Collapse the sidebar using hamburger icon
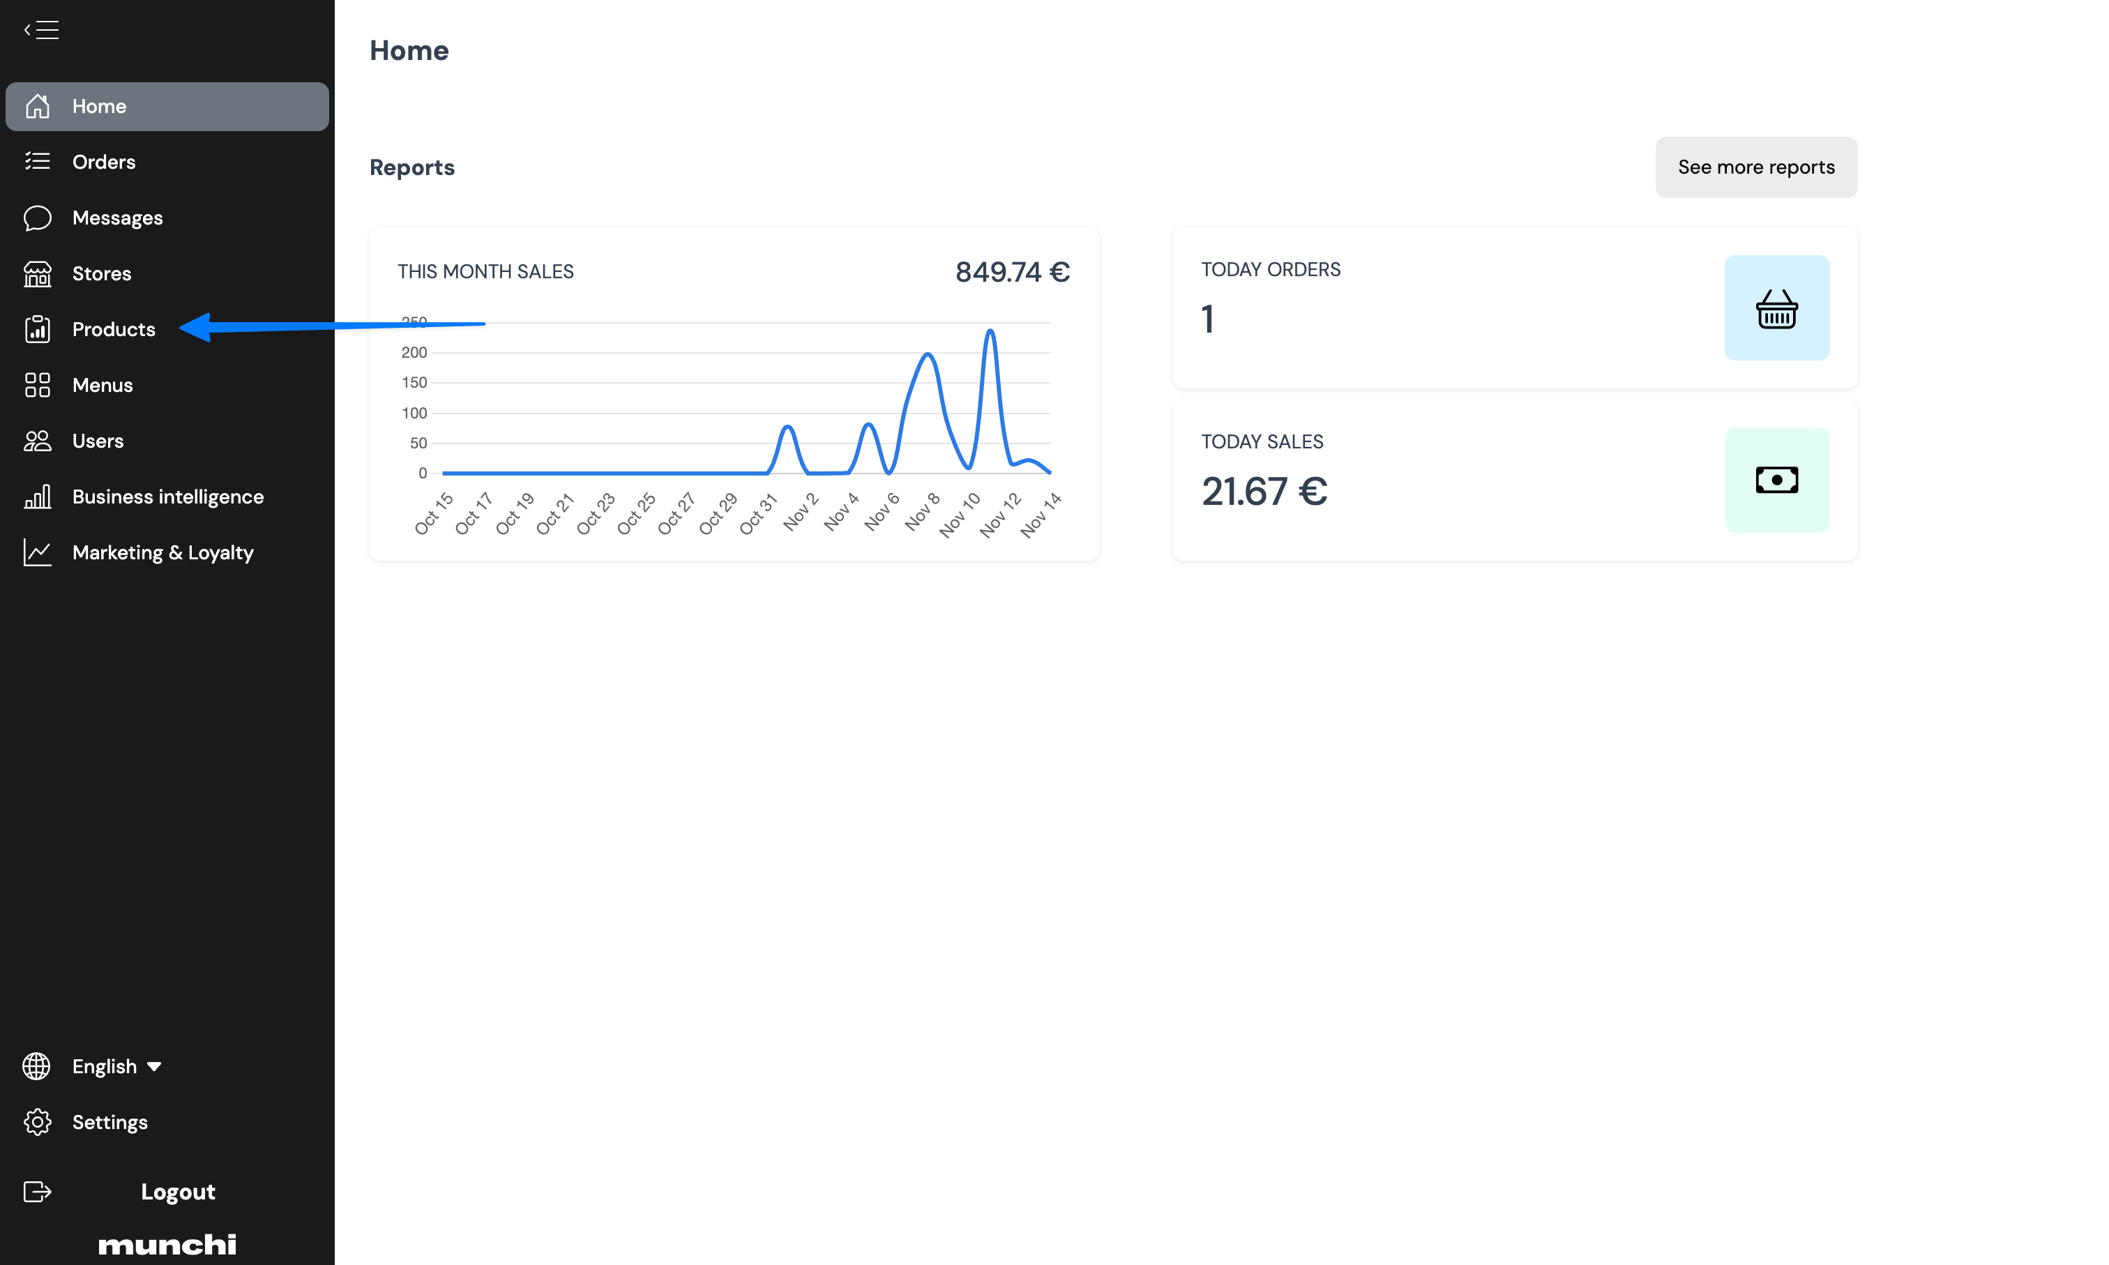Viewport: 2109px width, 1265px height. [x=41, y=30]
